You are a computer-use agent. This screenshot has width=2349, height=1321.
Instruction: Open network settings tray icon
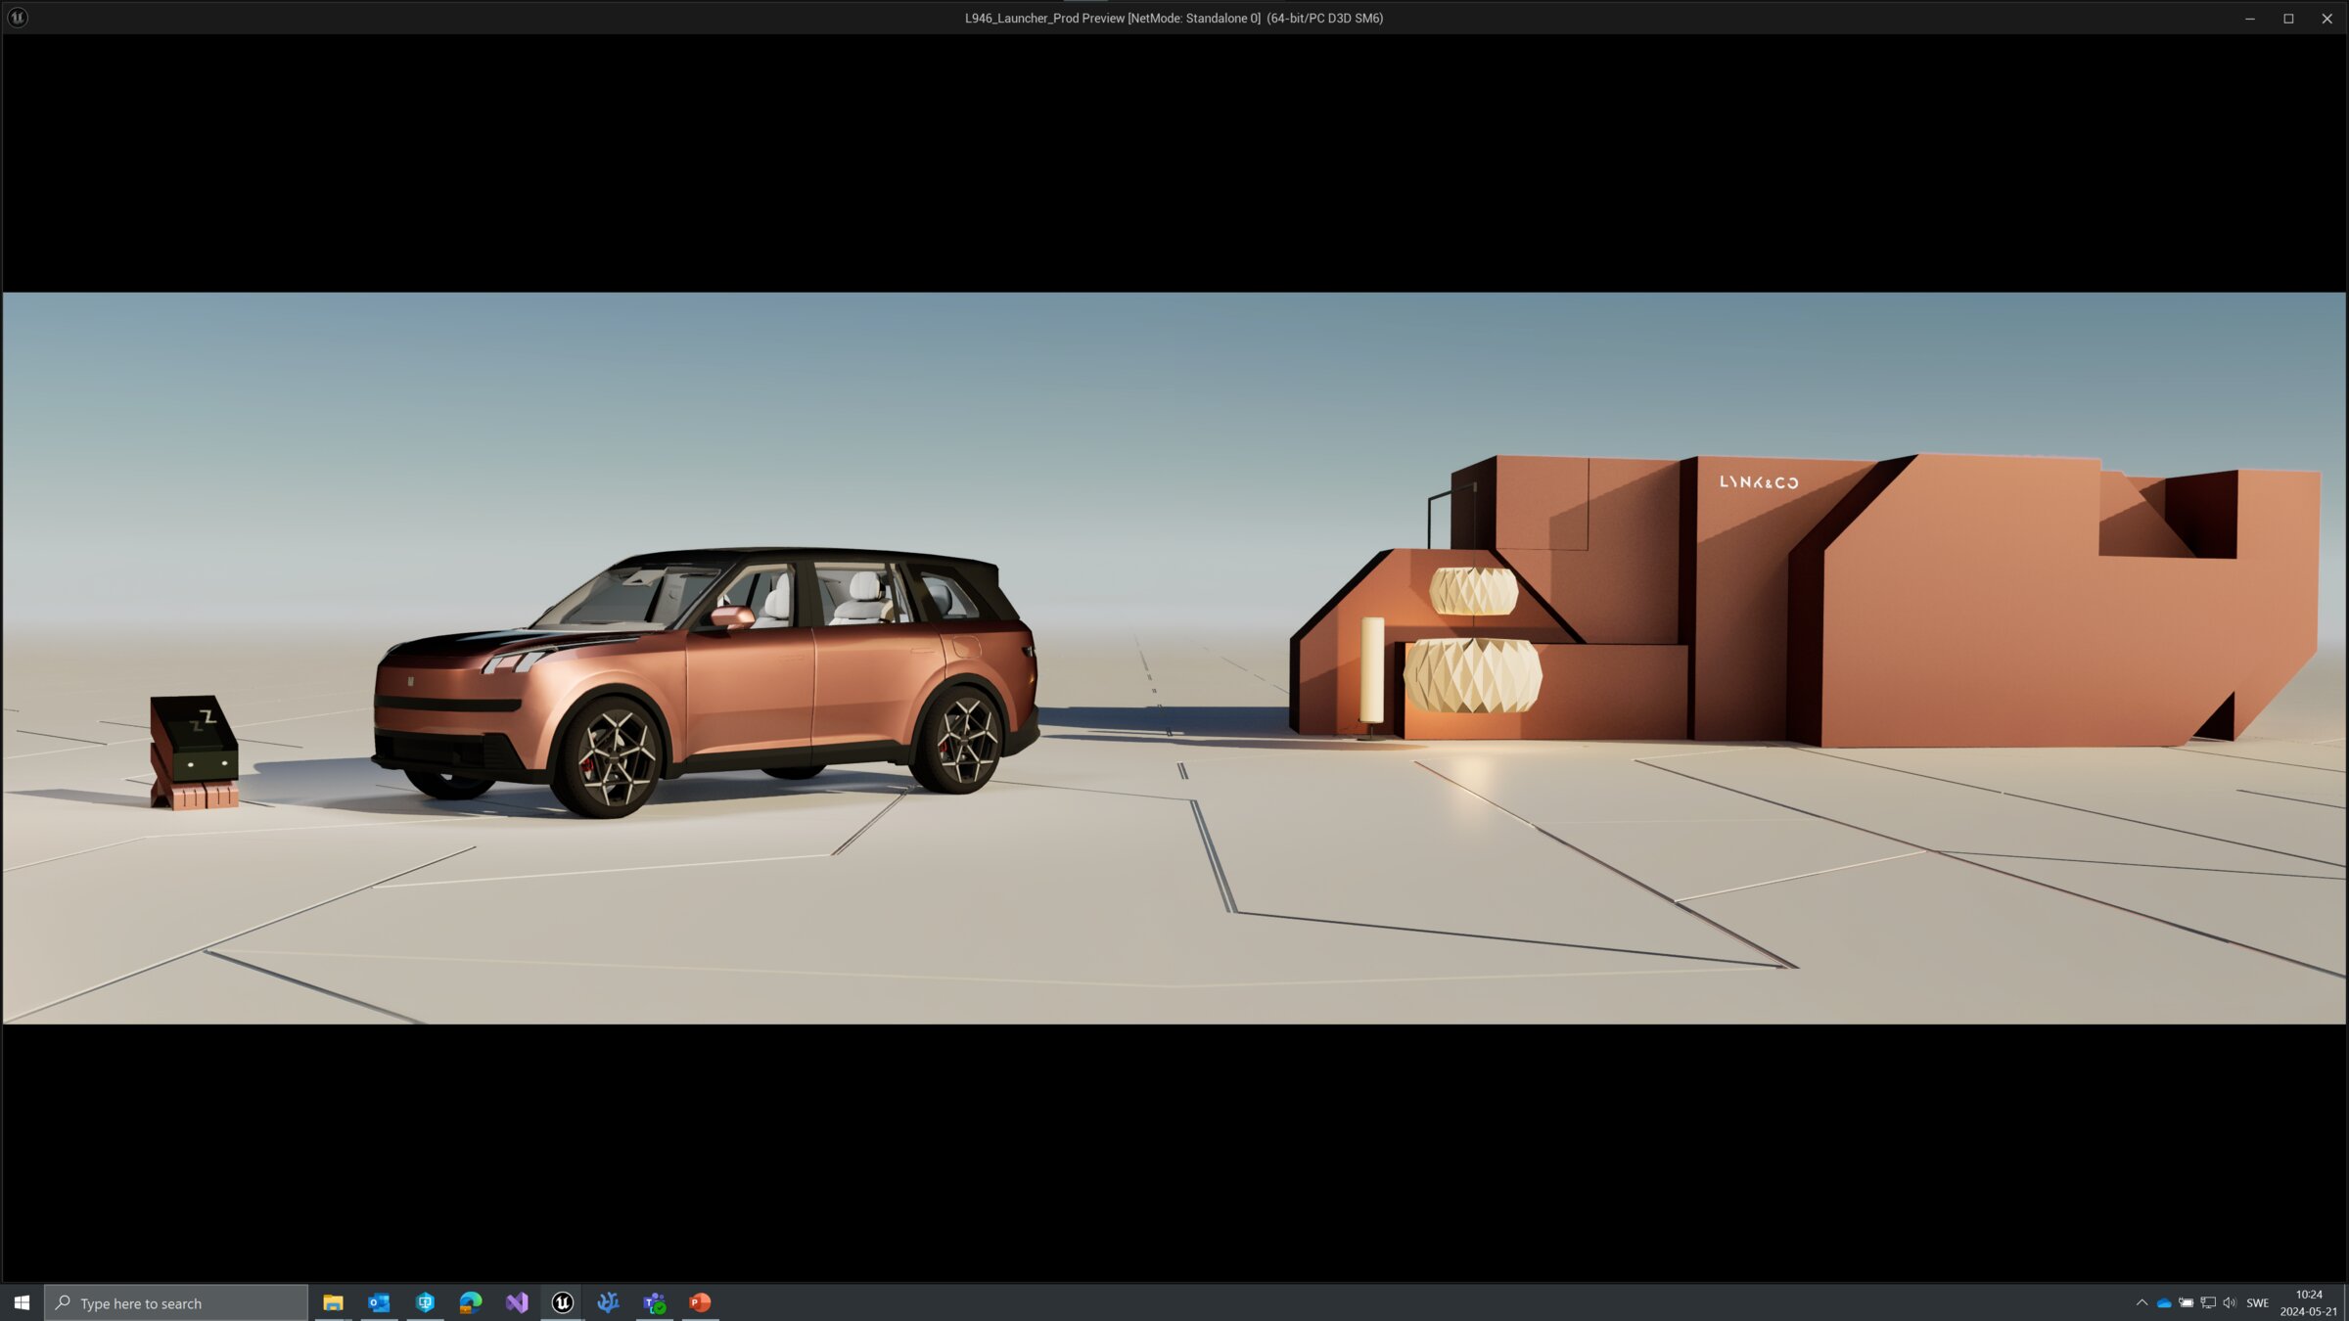click(x=2208, y=1302)
